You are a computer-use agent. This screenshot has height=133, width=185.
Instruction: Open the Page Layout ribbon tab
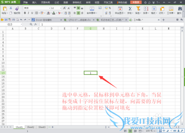46,2
